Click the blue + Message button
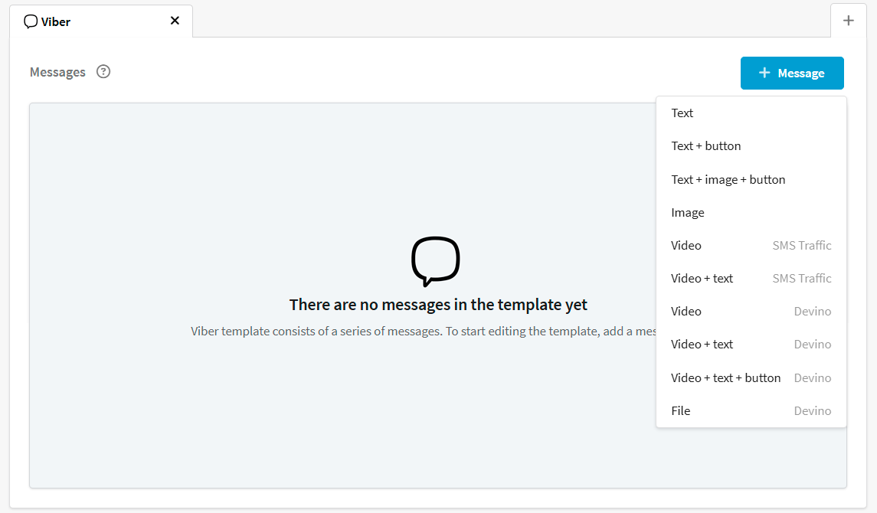This screenshot has width=877, height=513. pyautogui.click(x=792, y=74)
